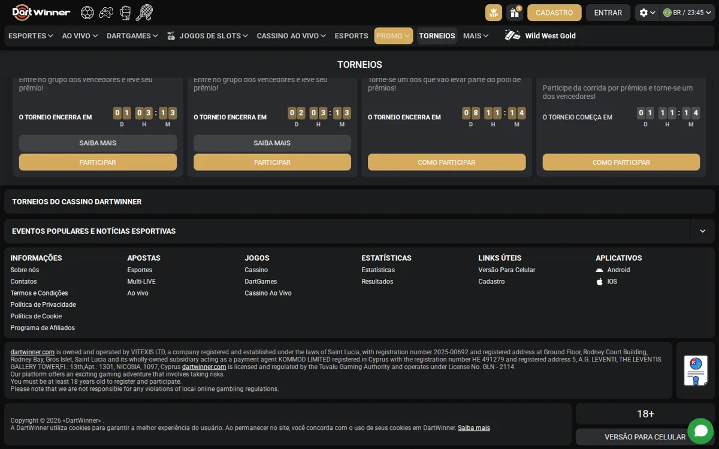Click the Saiba mais cookies link
719x449 pixels.
(x=474, y=428)
